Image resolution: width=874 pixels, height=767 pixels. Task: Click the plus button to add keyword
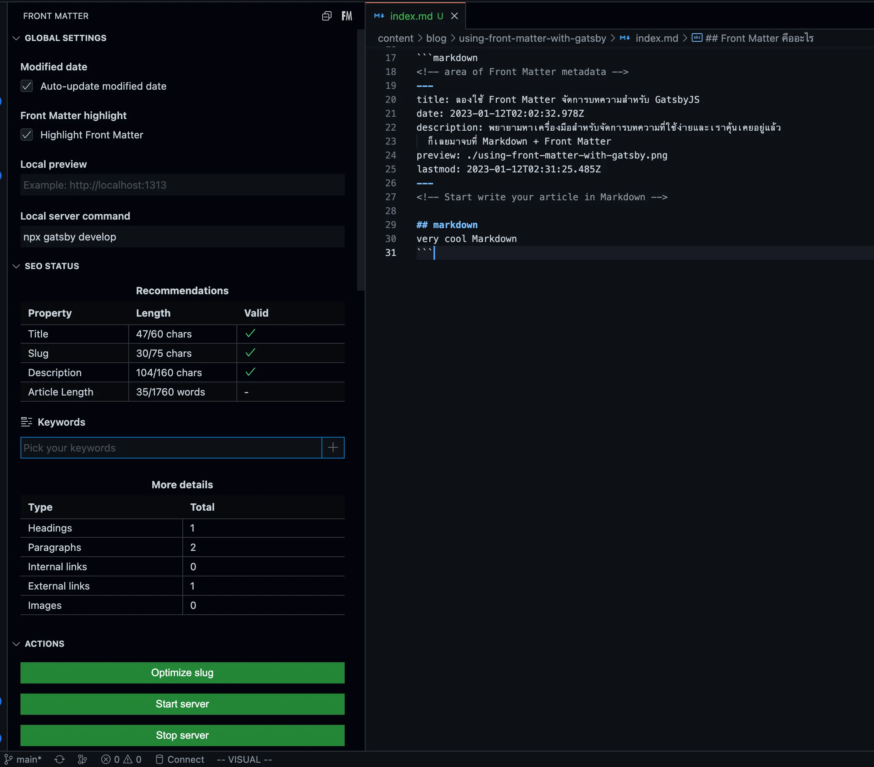[333, 448]
